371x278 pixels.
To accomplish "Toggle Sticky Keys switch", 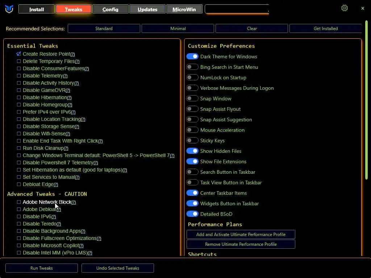I will point(192,140).
